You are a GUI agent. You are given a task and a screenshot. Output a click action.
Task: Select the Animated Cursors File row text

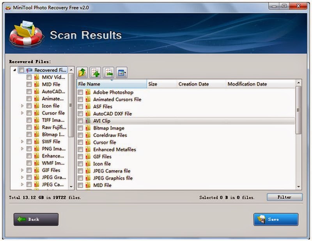[x=117, y=100]
